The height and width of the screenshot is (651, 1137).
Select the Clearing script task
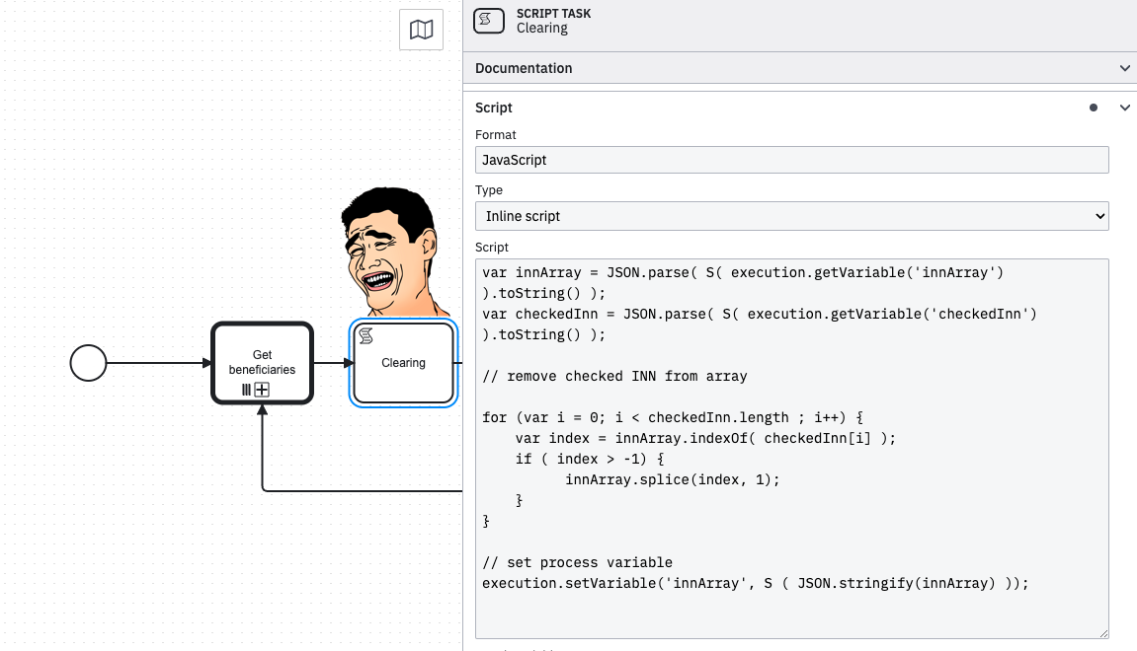(403, 363)
